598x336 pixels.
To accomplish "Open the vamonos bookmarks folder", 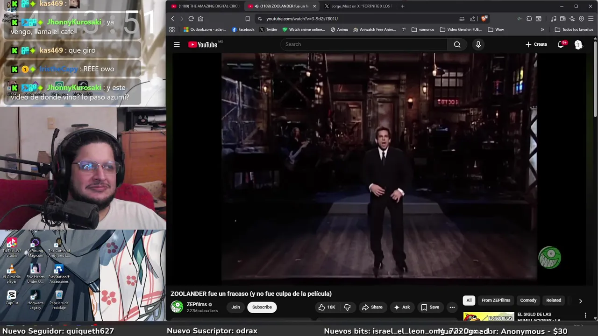I will (423, 29).
